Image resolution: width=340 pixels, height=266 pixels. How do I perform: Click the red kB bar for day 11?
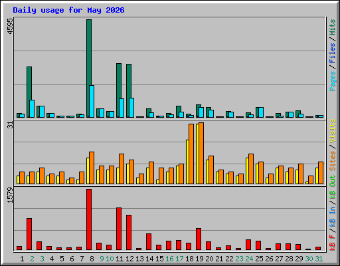(119, 229)
